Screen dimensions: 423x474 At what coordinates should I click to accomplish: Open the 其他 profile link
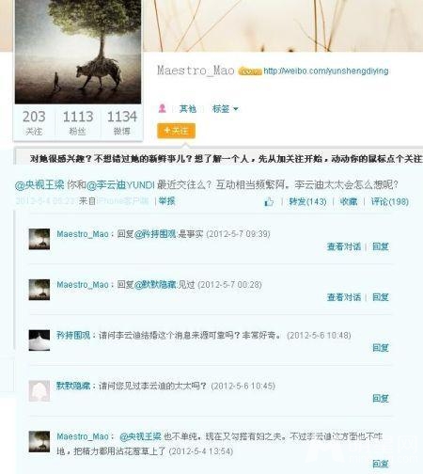188,109
